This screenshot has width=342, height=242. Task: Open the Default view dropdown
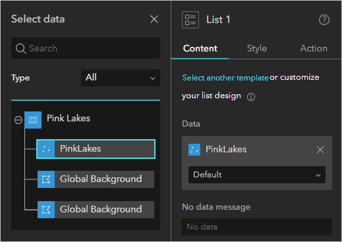pos(257,175)
